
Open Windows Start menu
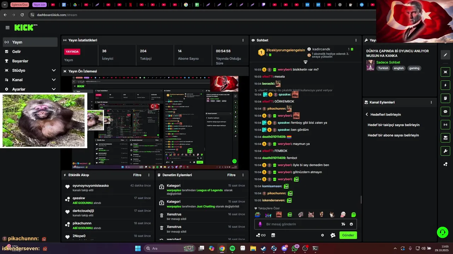(138, 248)
